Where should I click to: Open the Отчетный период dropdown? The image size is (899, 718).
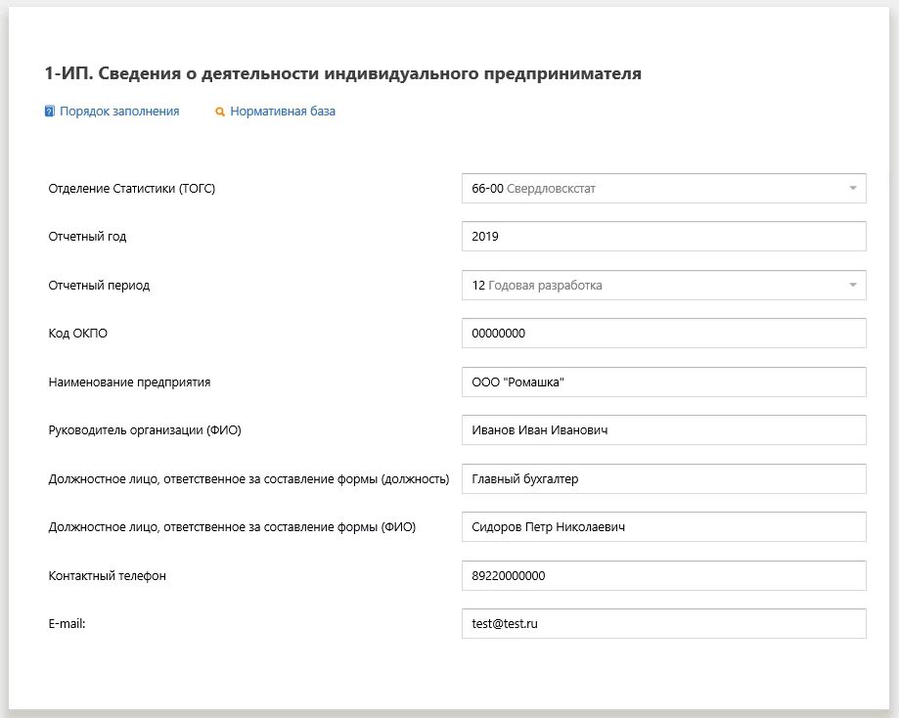[664, 285]
